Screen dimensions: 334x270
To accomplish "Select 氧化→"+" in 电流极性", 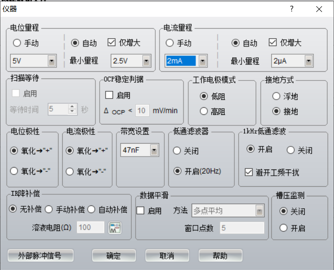I will tap(69, 151).
